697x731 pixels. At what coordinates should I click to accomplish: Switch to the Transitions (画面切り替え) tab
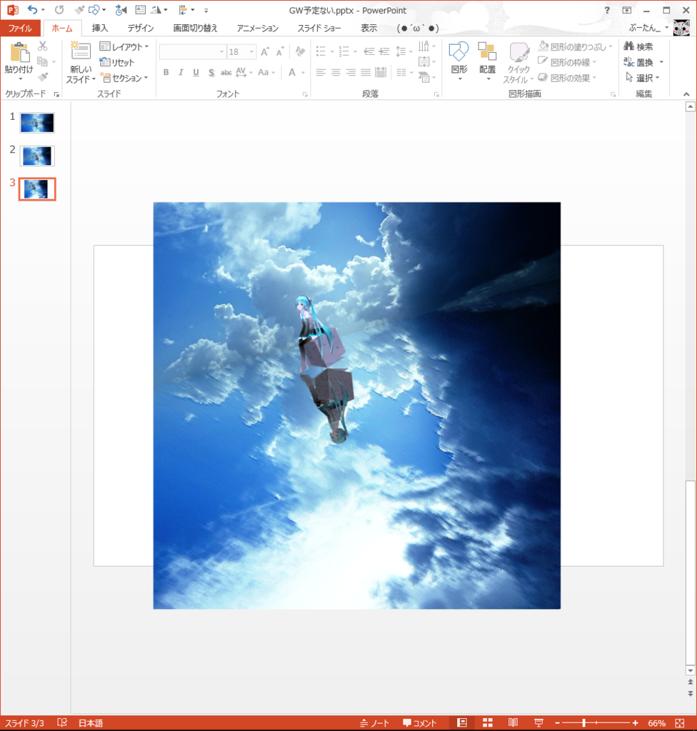(x=196, y=28)
